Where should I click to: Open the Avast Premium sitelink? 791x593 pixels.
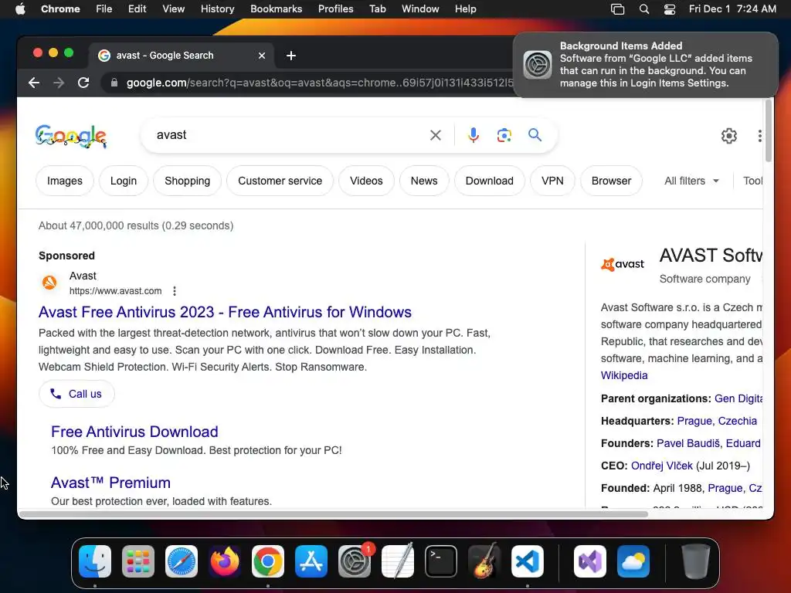[x=110, y=483]
